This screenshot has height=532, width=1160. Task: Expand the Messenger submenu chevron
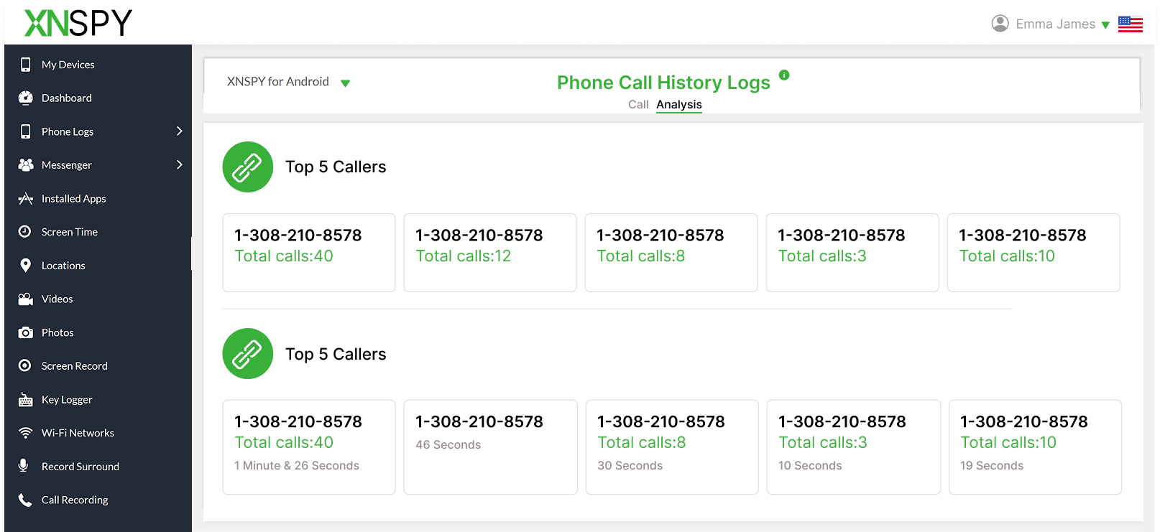pyautogui.click(x=180, y=164)
